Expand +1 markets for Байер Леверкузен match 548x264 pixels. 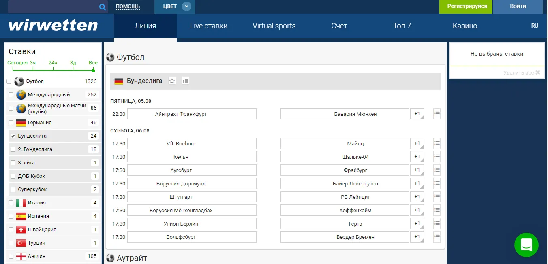[417, 183]
